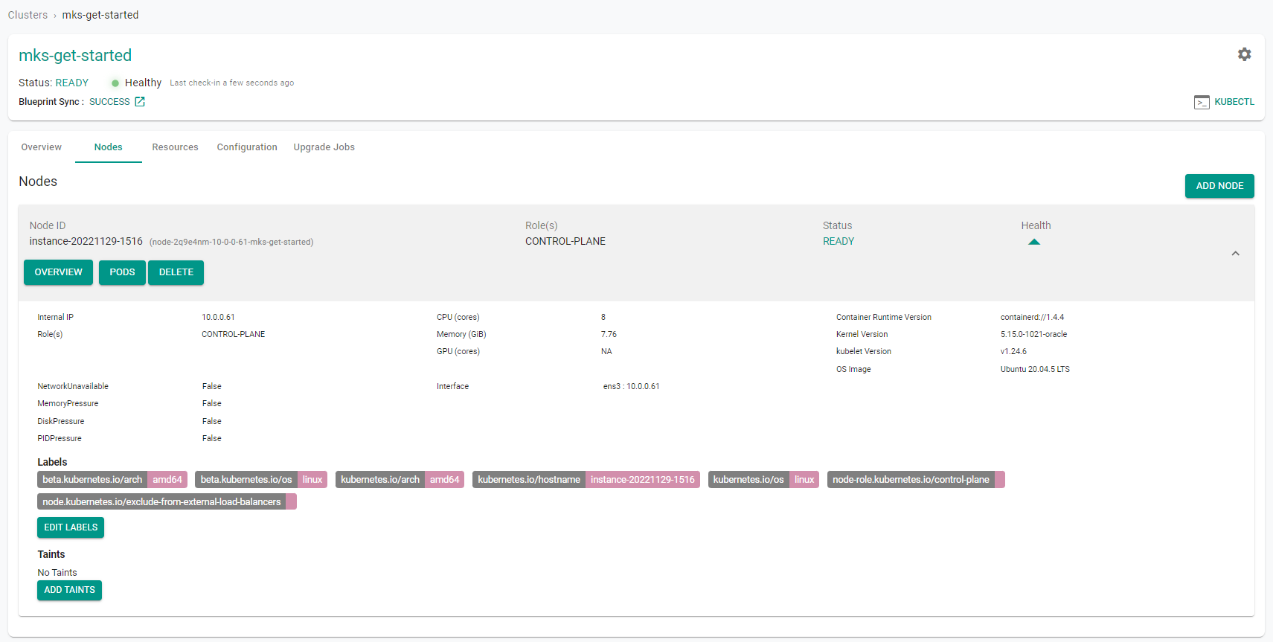
Task: Click the Memory (GiB) 7.76 value
Action: point(609,335)
